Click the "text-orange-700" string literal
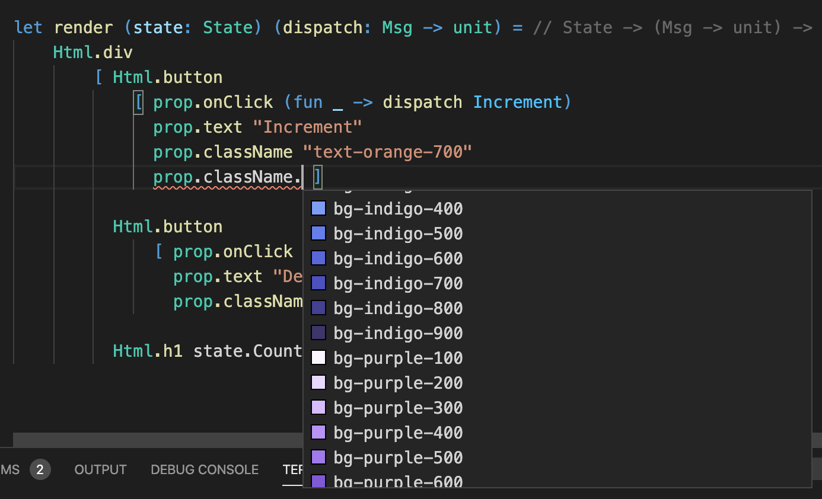 click(388, 151)
